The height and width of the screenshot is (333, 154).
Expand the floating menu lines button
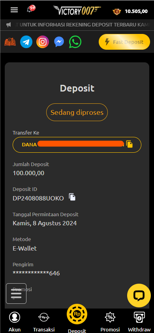pos(16,294)
